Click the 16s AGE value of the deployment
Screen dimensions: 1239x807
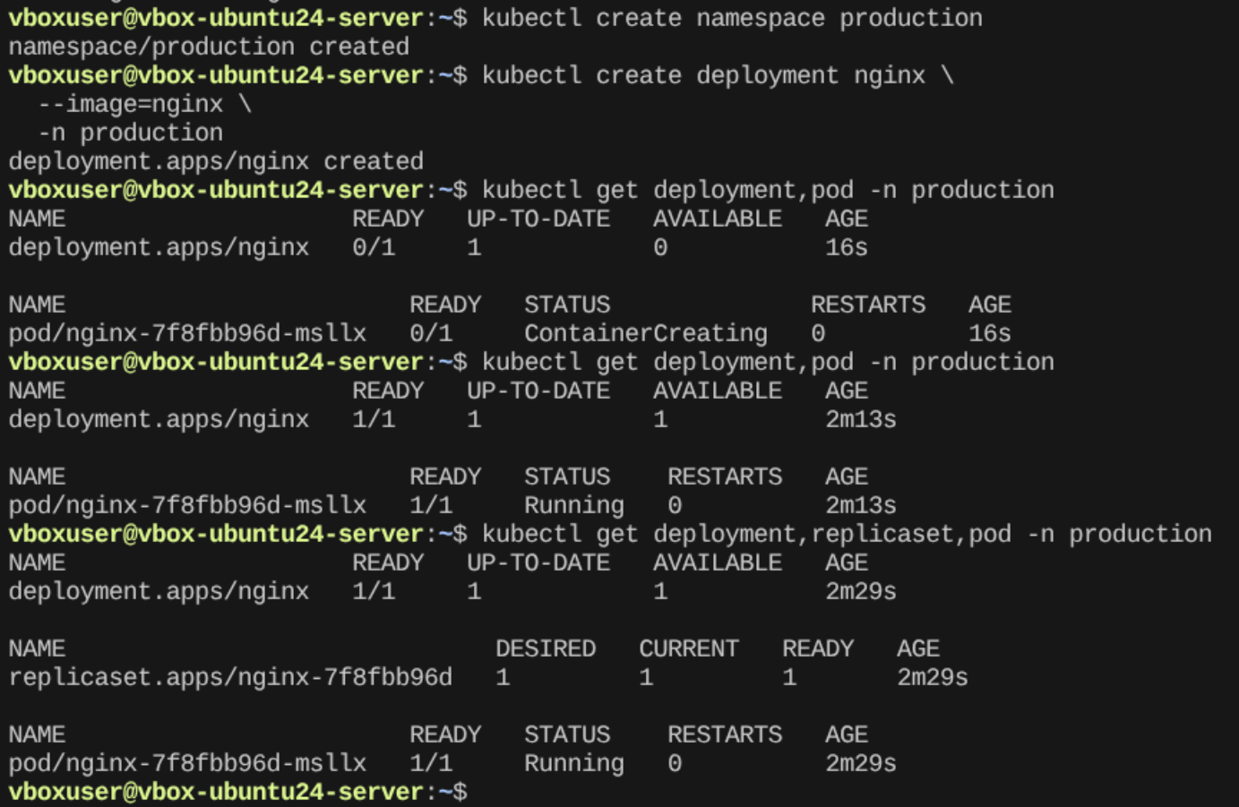tap(847, 247)
